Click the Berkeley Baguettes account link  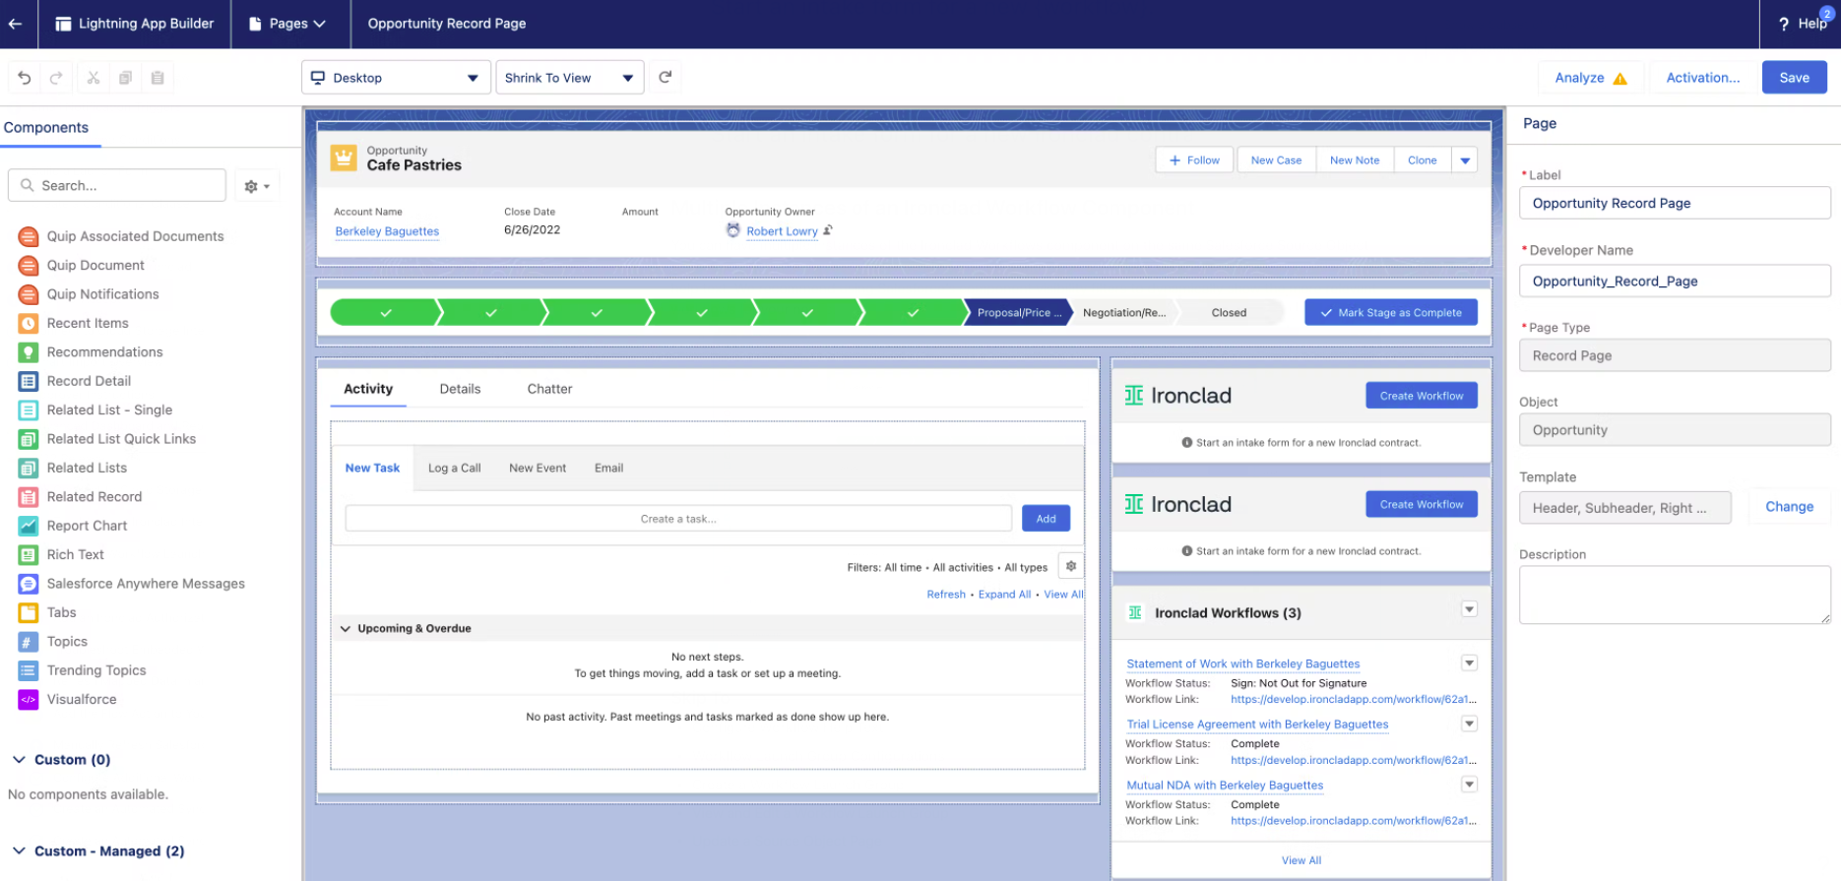[387, 231]
